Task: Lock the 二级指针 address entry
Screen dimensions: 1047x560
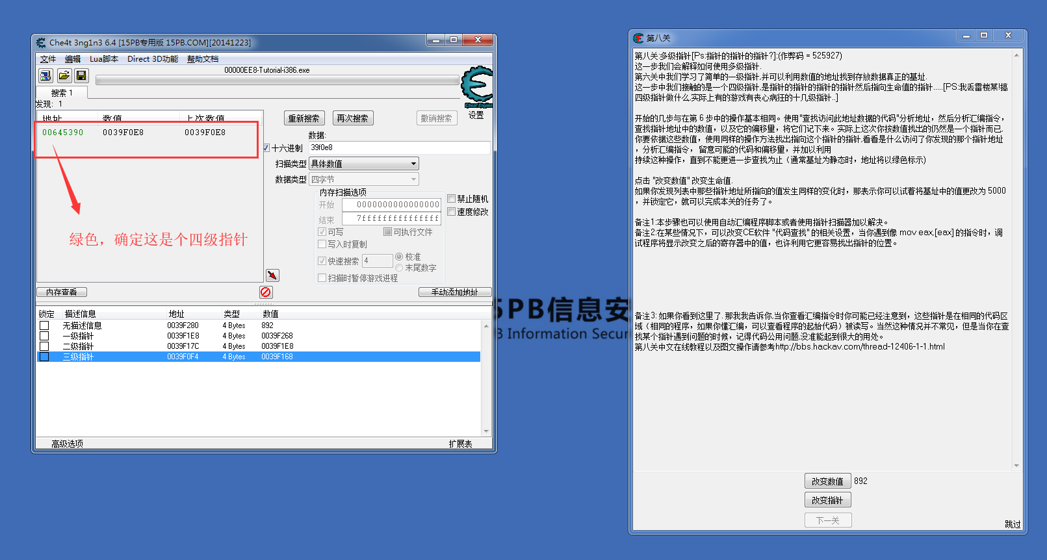Action: click(x=44, y=346)
